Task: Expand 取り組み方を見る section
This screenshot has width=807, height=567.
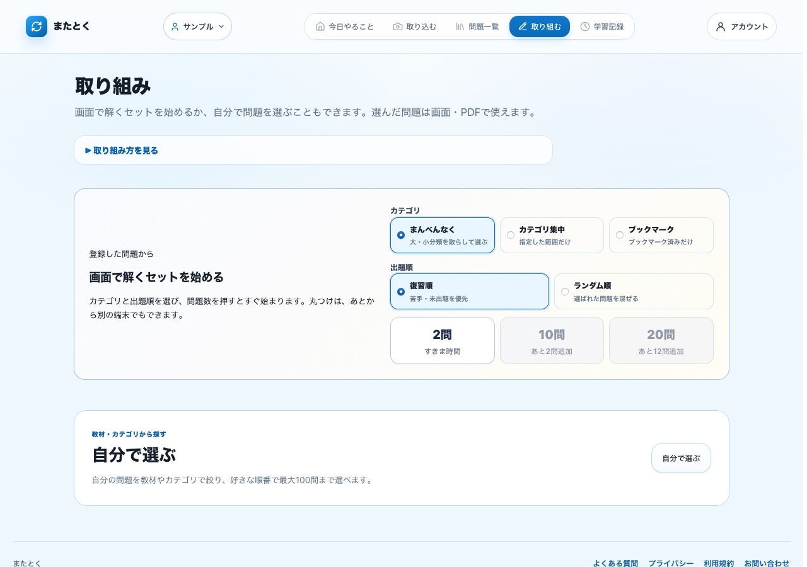Action: tap(313, 150)
